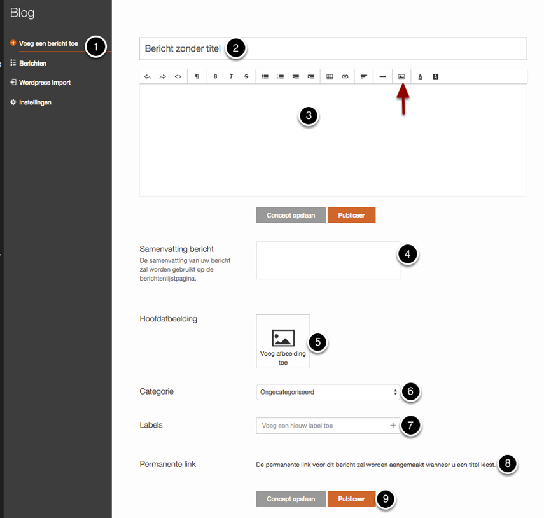Insert a table in the editor

pos(330,76)
